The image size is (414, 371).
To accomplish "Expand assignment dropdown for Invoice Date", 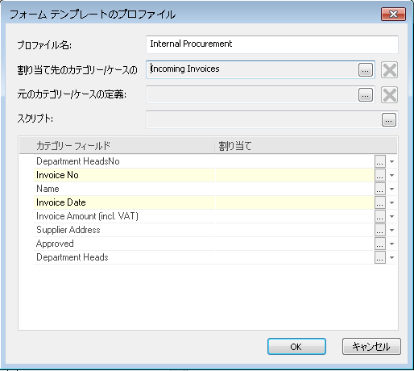I will [x=391, y=202].
